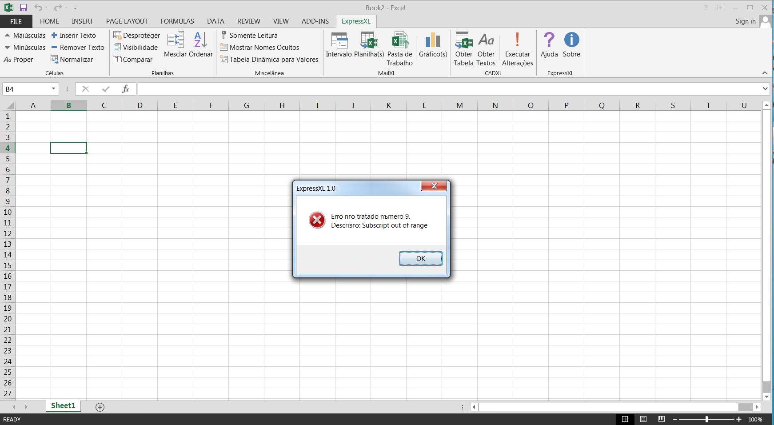Select row 10 header
The height and width of the screenshot is (425, 774).
8,212
